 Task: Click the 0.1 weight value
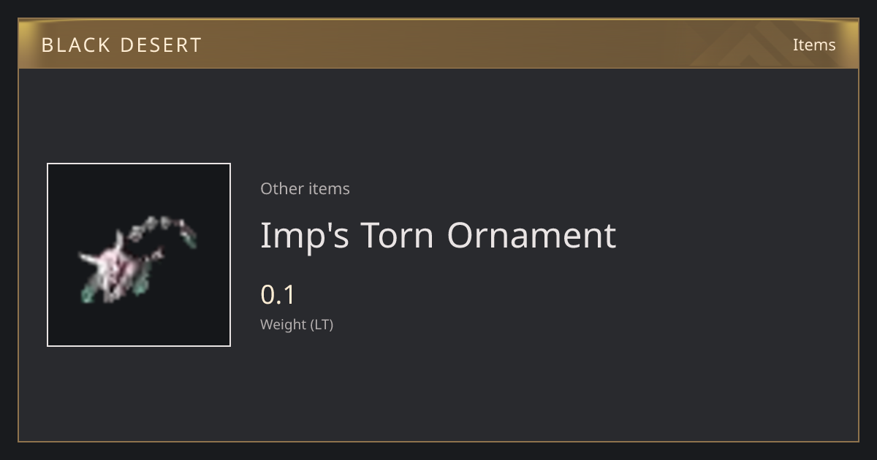(278, 295)
